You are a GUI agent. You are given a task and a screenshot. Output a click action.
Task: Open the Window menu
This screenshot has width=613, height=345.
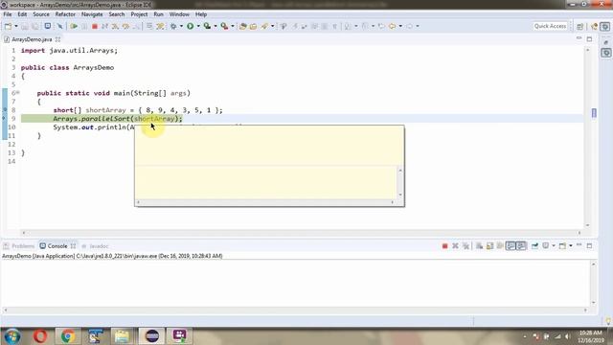(179, 14)
